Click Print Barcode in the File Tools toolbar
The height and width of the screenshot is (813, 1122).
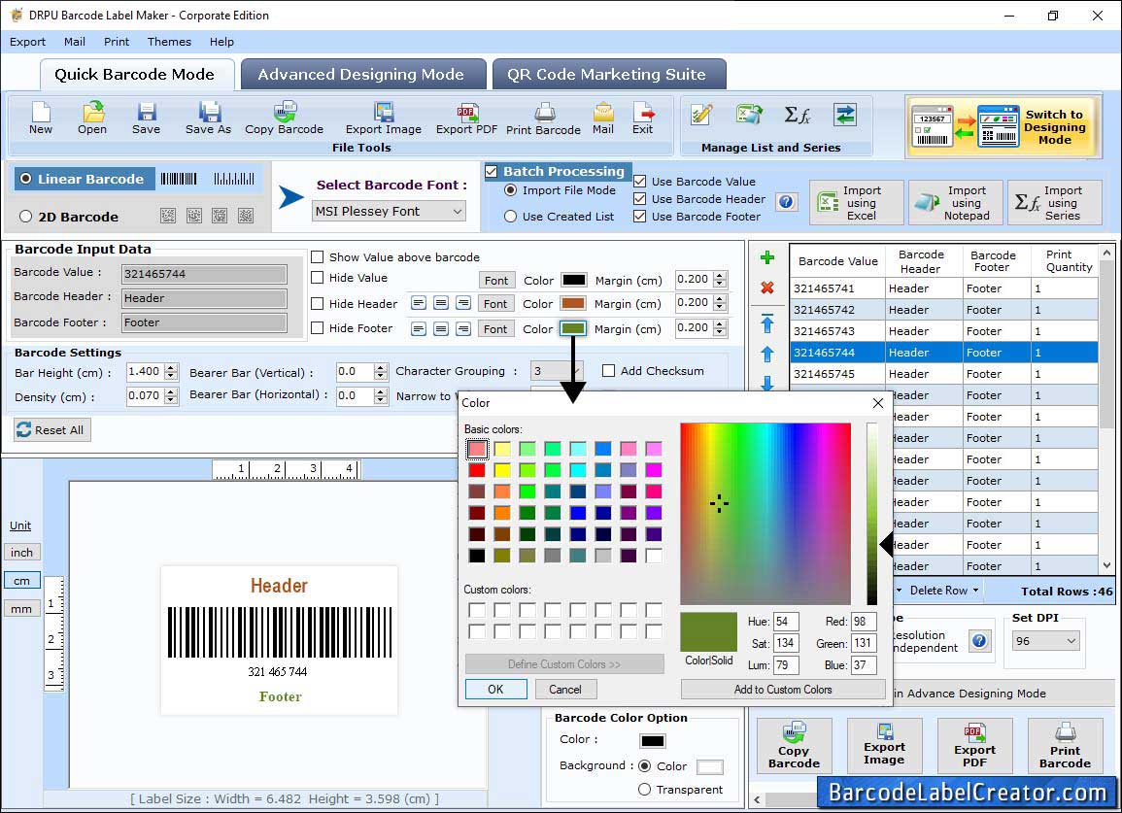click(x=543, y=119)
